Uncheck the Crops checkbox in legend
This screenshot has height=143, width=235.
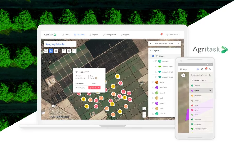click(153, 56)
